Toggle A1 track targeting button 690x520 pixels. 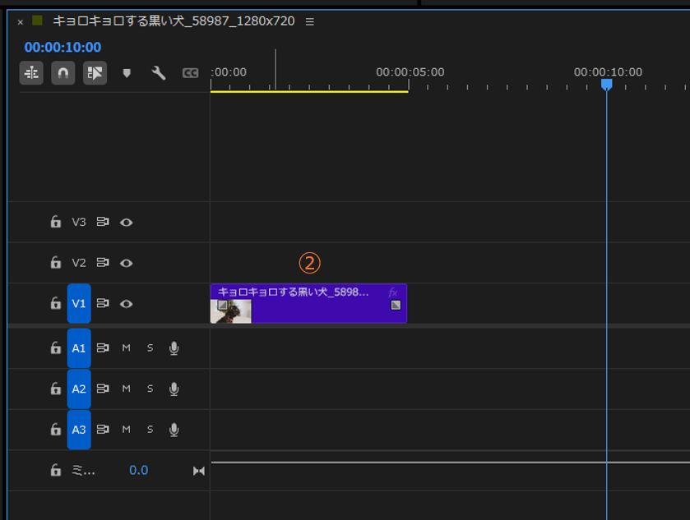[79, 347]
